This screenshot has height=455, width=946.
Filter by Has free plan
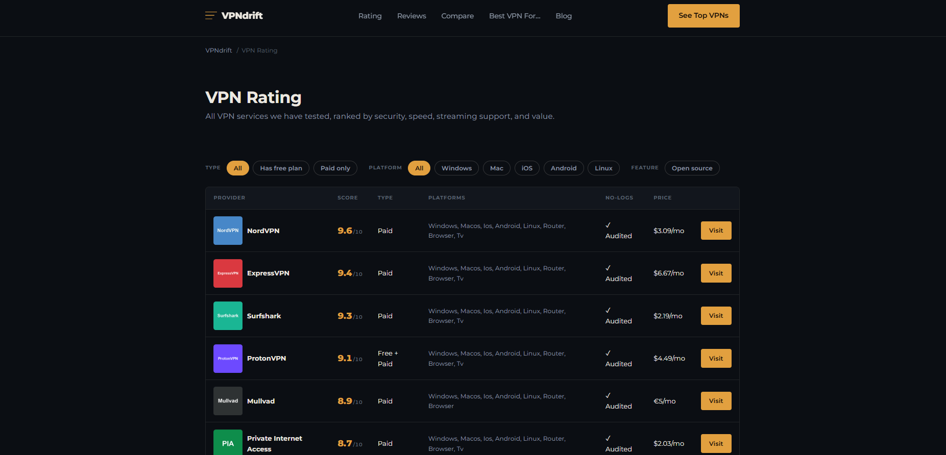281,168
